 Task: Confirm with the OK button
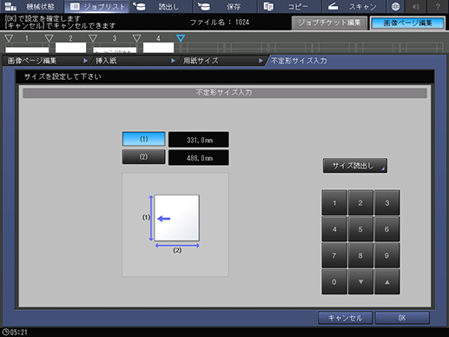click(x=402, y=318)
